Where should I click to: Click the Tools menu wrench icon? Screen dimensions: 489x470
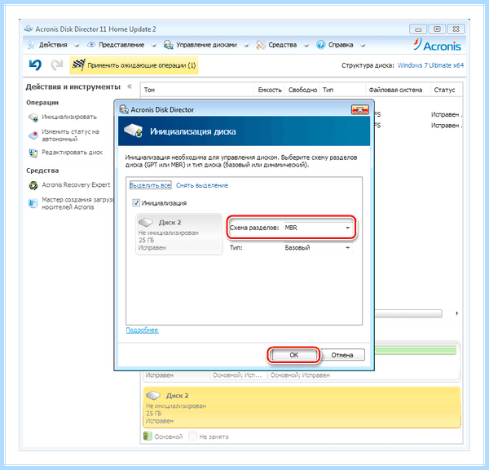[x=261, y=45]
